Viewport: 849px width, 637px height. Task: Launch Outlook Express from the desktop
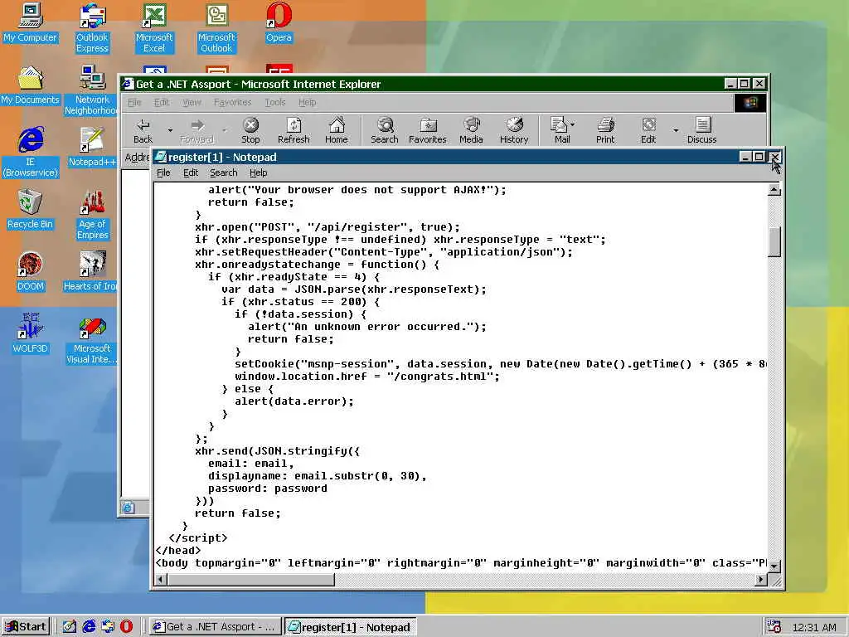click(92, 28)
